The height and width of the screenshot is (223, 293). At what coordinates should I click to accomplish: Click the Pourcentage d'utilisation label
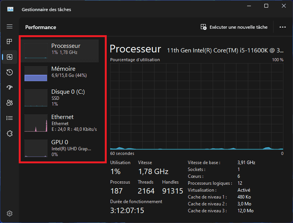(135, 60)
